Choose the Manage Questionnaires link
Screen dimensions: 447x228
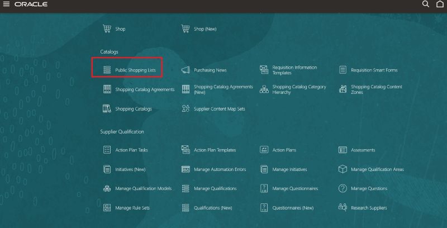click(295, 188)
